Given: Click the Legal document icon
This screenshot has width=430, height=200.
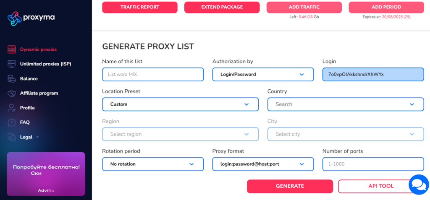Looking at the screenshot, I should click(x=12, y=137).
